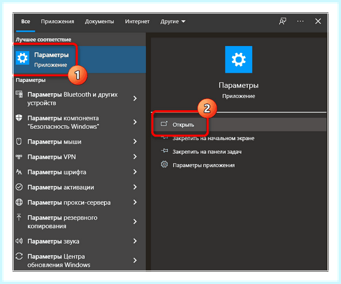Expand arrow for Параметры VPN
Viewport: 341px width, 284px height.
(135, 157)
